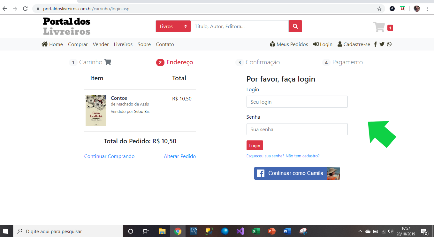434x237 pixels.
Task: Select the Endereço checkout step
Action: click(x=175, y=62)
